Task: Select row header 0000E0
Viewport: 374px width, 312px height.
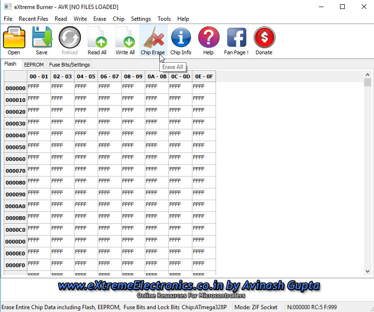Action: tap(16, 253)
